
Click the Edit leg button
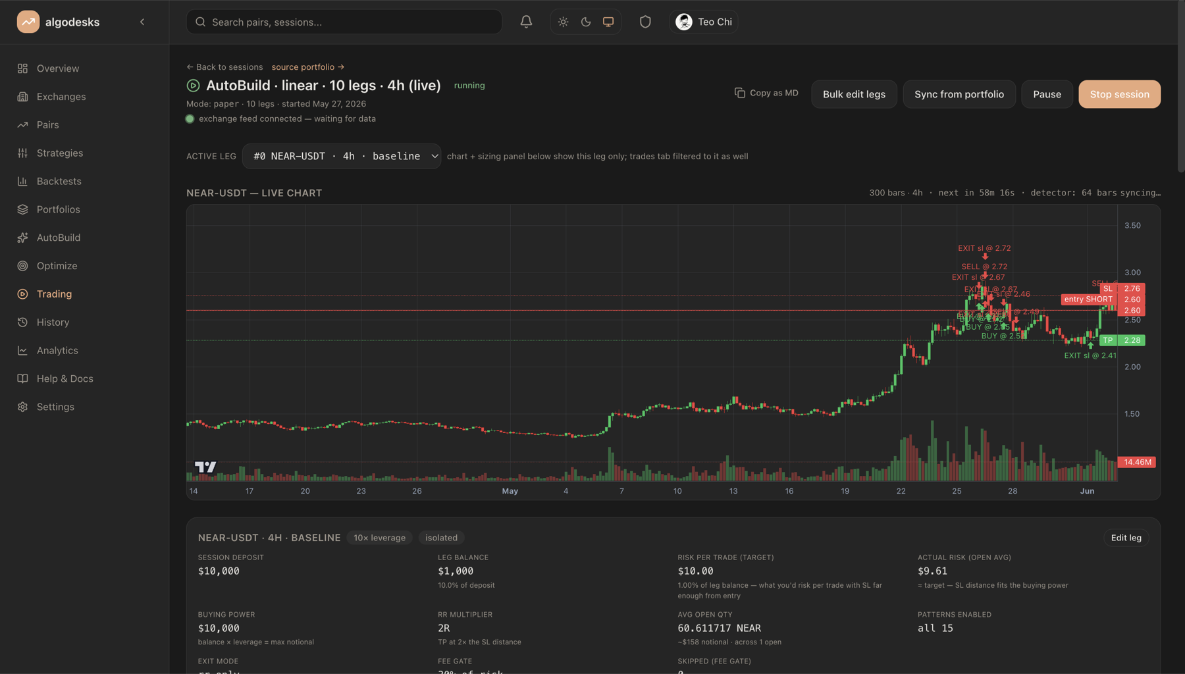point(1126,538)
